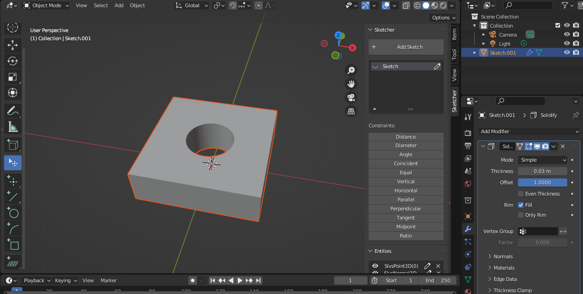Viewport: 583px width, 294px height.
Task: Select the Annotate pencil tool
Action: coord(13,111)
